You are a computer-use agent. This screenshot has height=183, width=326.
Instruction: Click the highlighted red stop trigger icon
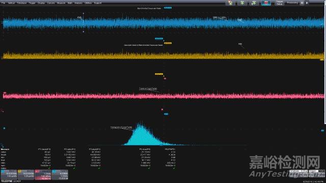pos(266,3)
